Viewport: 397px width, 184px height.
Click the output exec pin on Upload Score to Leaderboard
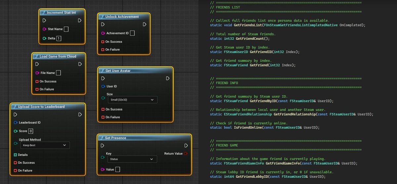tap(80, 115)
